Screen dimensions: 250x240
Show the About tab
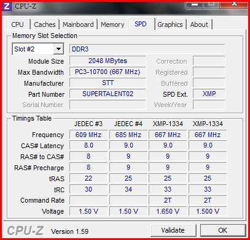point(199,24)
